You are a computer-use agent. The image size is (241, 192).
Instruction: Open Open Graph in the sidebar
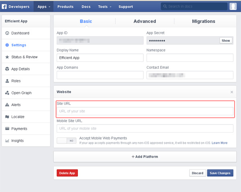26,93
